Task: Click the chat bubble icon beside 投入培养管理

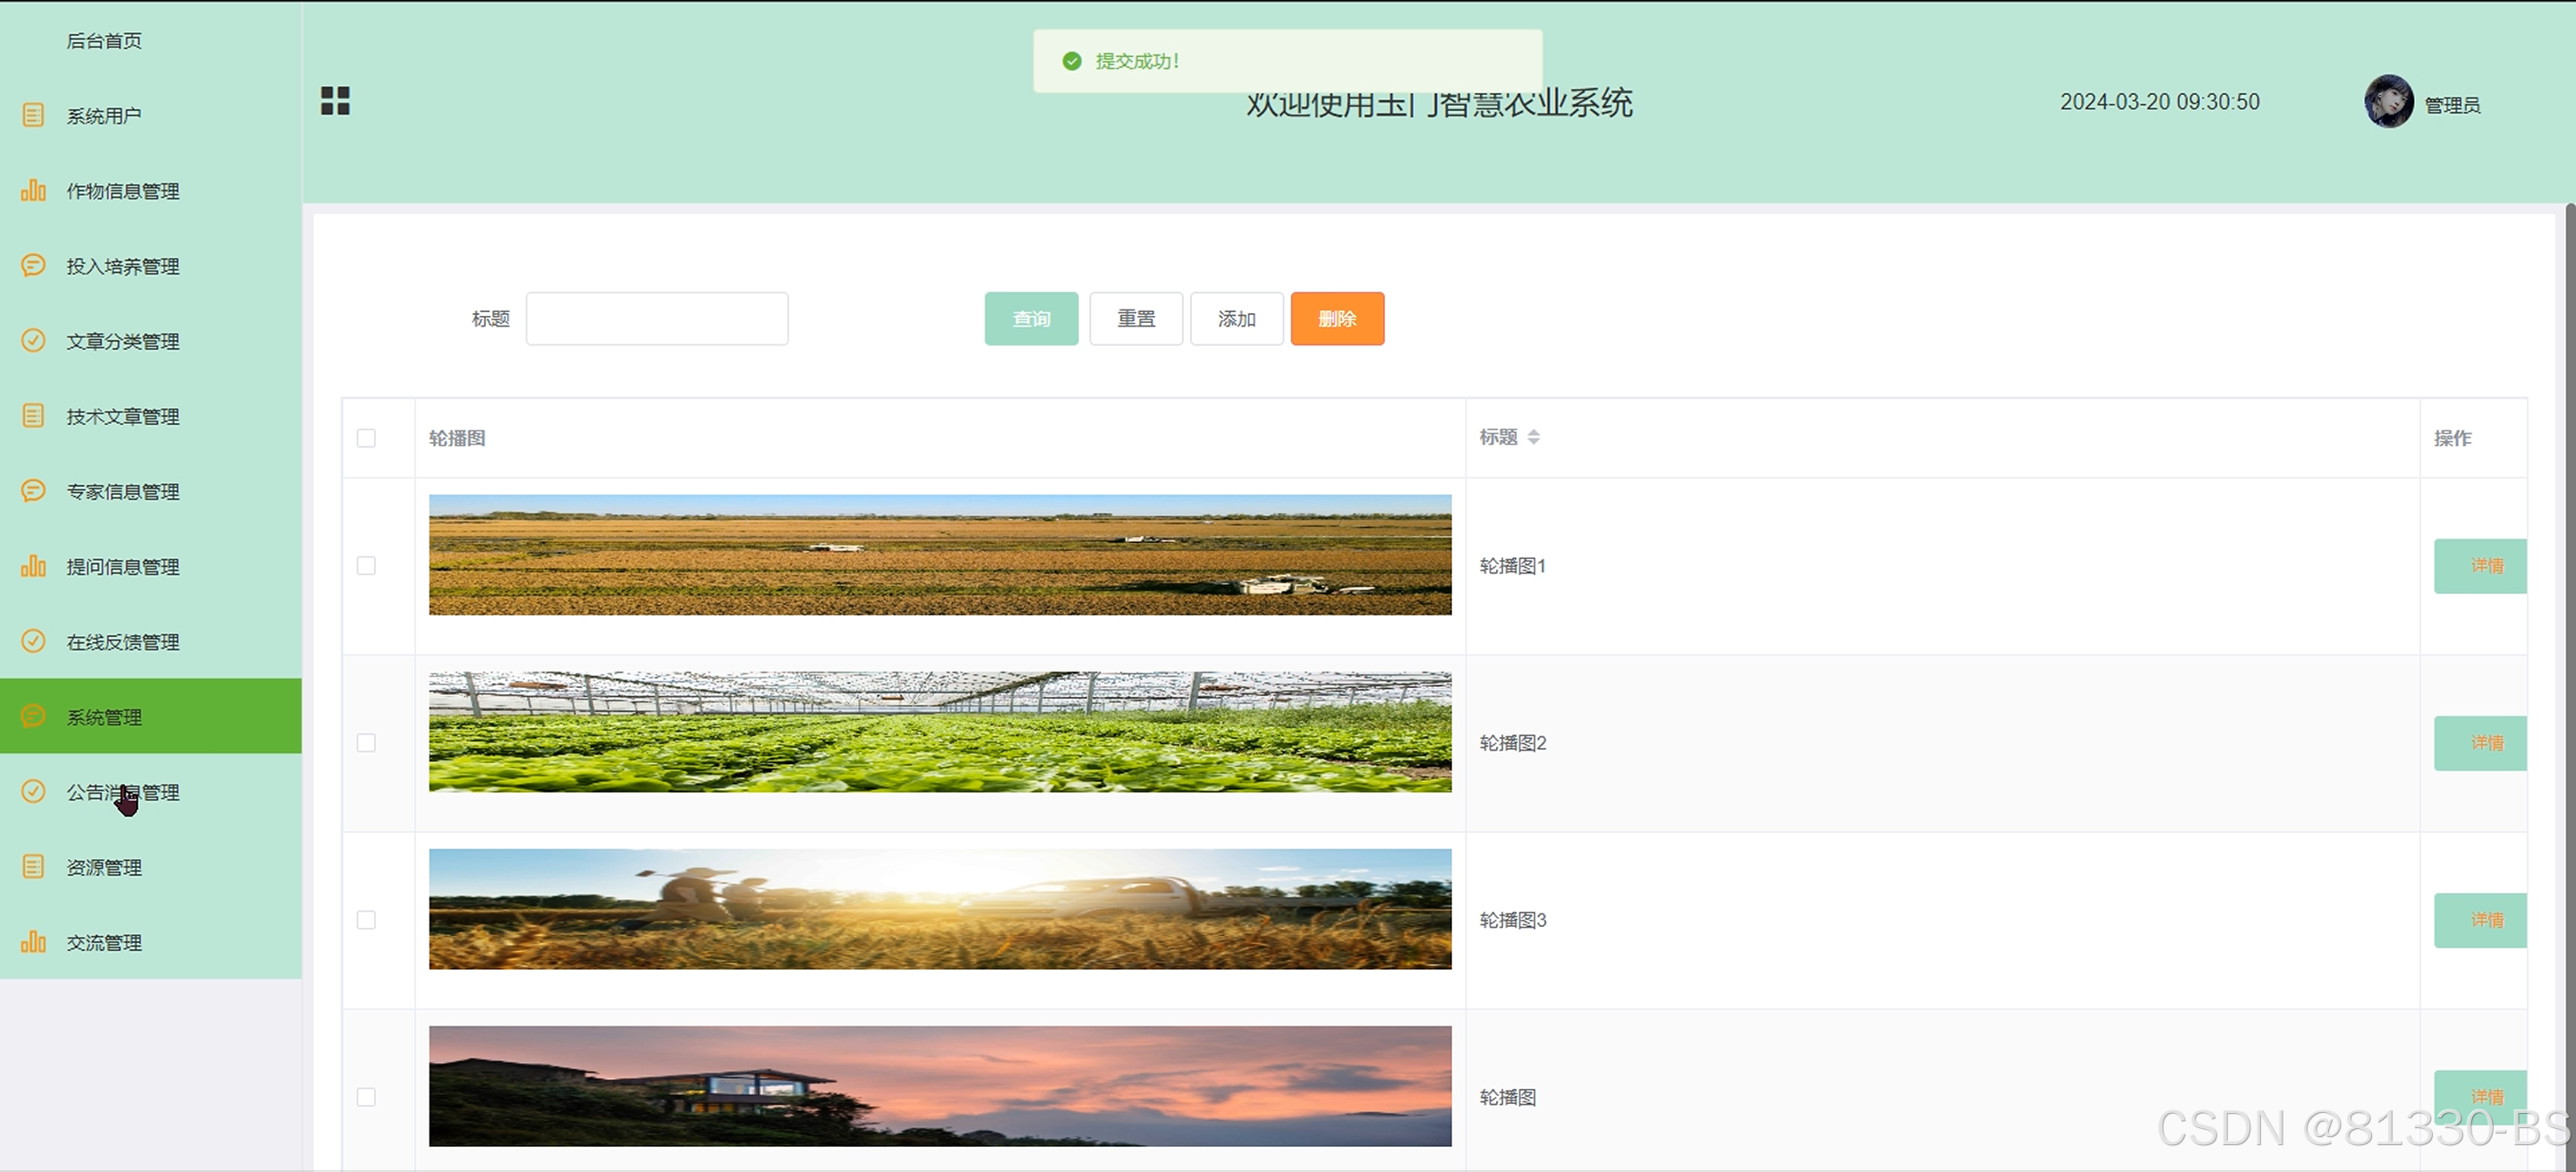Action: click(33, 265)
